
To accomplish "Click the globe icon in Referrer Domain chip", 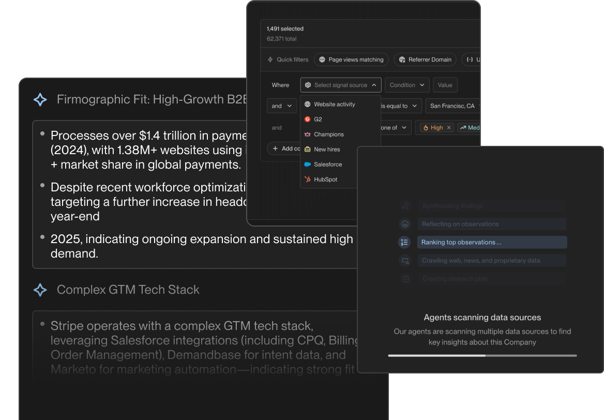I will pyautogui.click(x=402, y=59).
